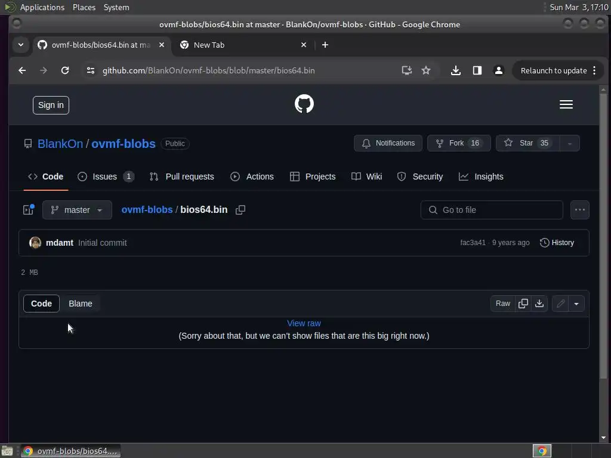Open the master branch dropdown
Screen dimensions: 611x458
[77, 210]
